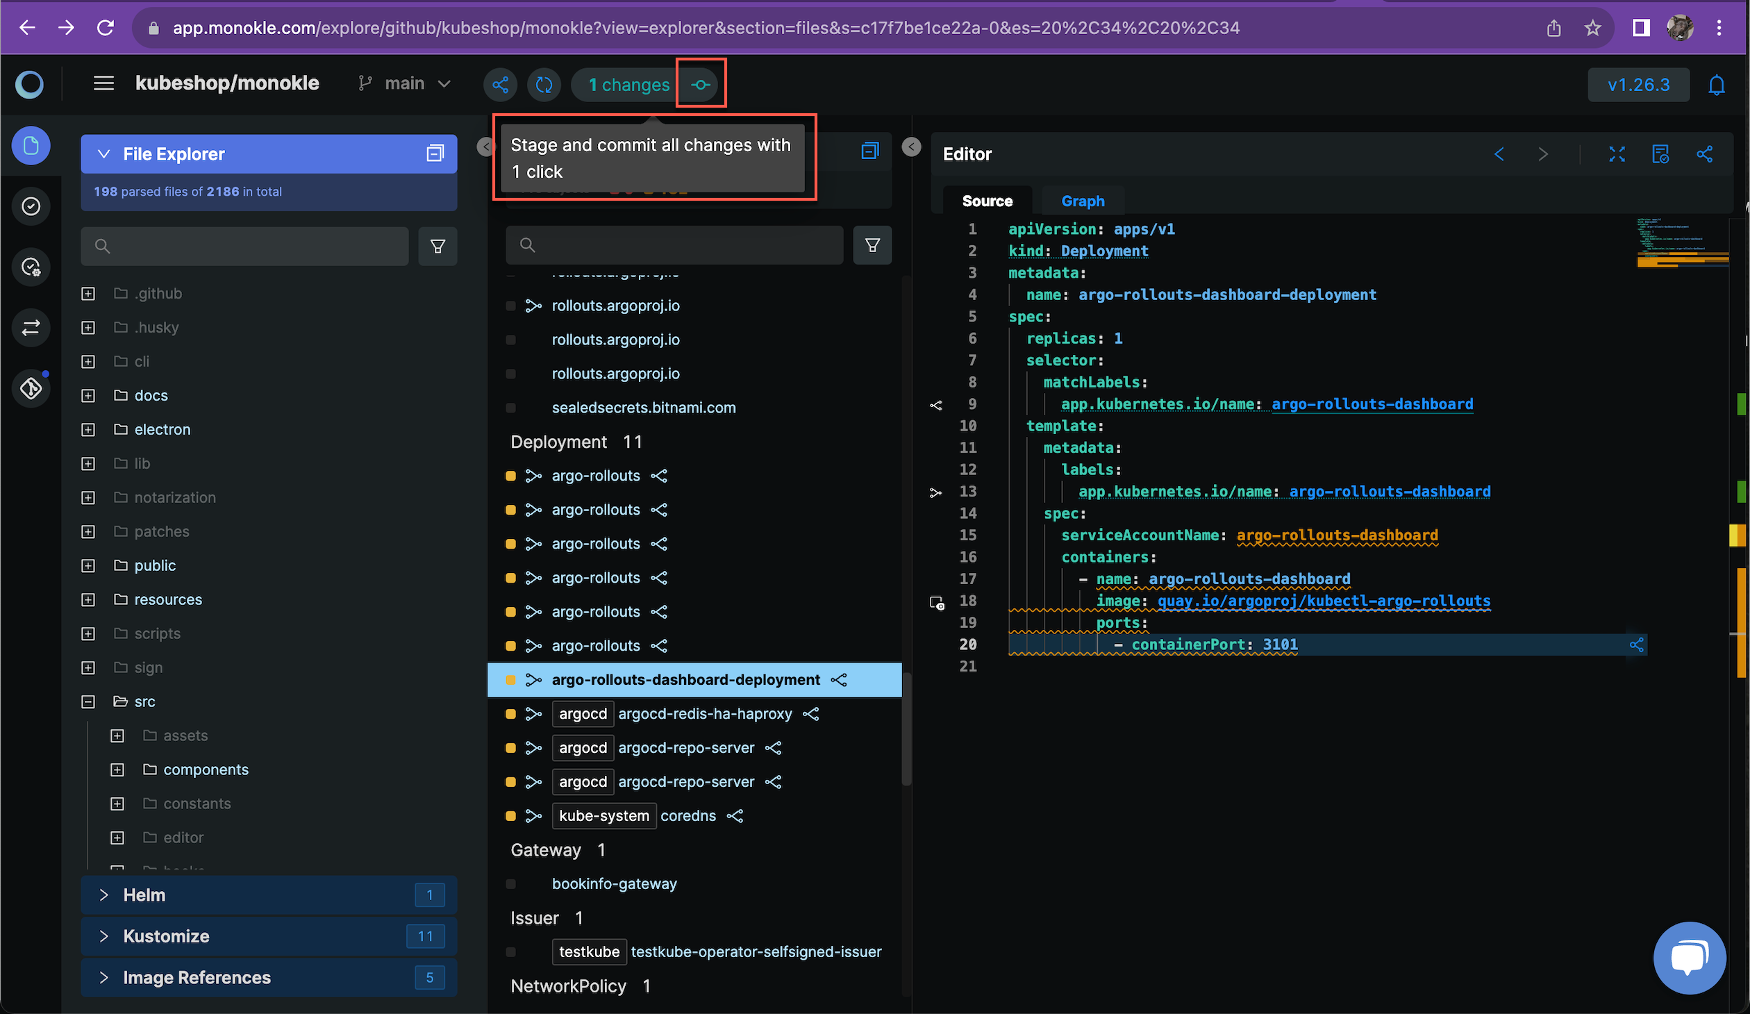Collapse the left pane arrow button
This screenshot has width=1750, height=1014.
(x=485, y=147)
